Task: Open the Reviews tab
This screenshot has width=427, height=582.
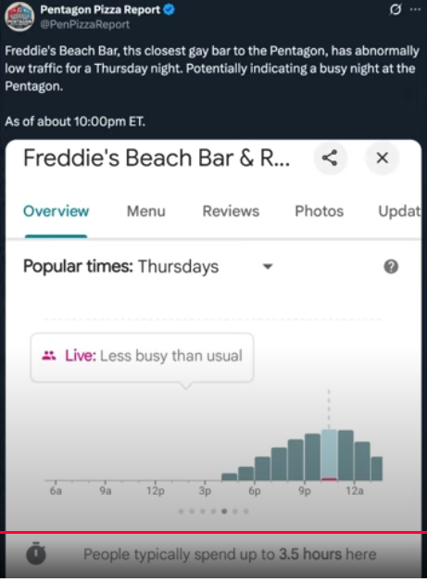Action: tap(231, 211)
